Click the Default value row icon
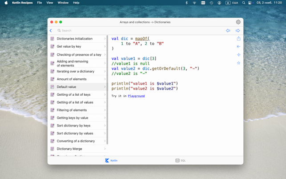 52,87
